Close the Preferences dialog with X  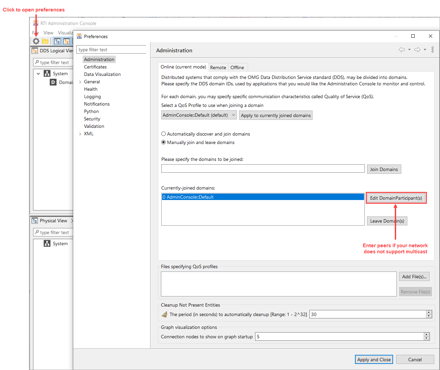pos(430,36)
